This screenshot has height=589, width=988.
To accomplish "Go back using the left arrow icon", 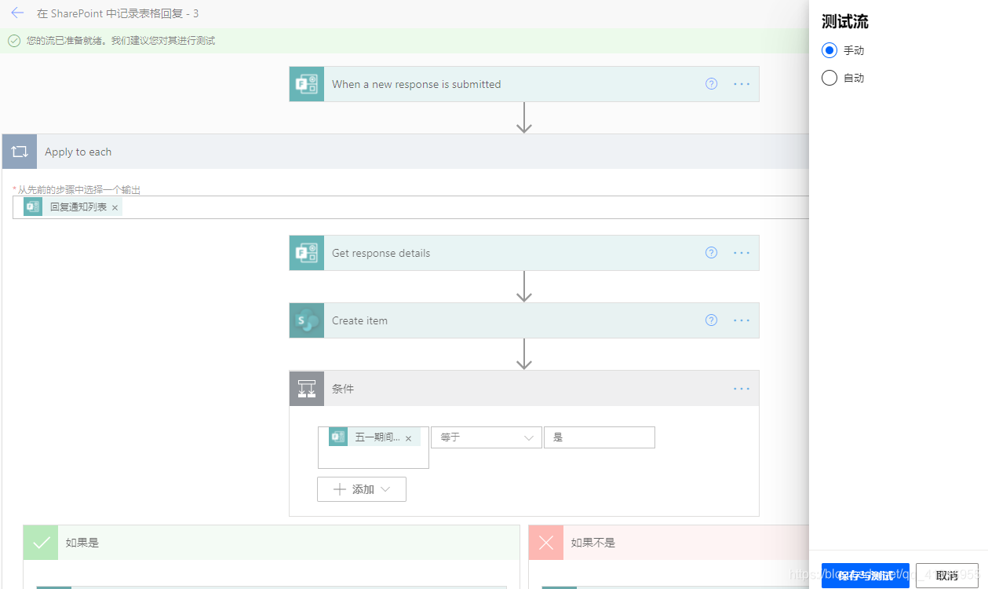I will coord(17,13).
